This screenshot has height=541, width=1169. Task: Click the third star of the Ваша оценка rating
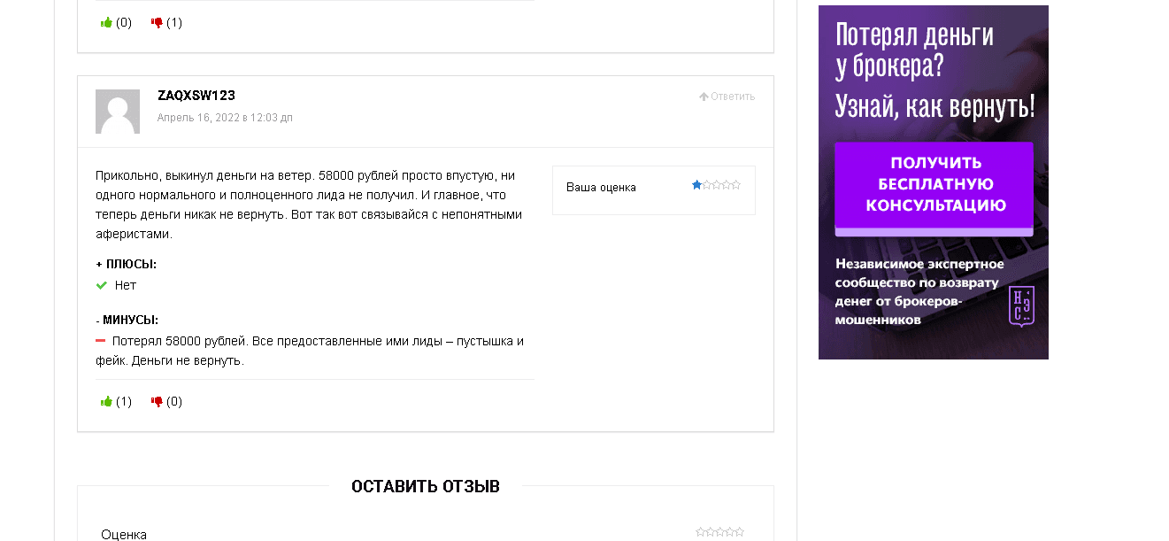click(x=716, y=185)
